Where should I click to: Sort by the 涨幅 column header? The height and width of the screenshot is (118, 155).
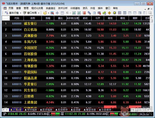(x=48, y=18)
